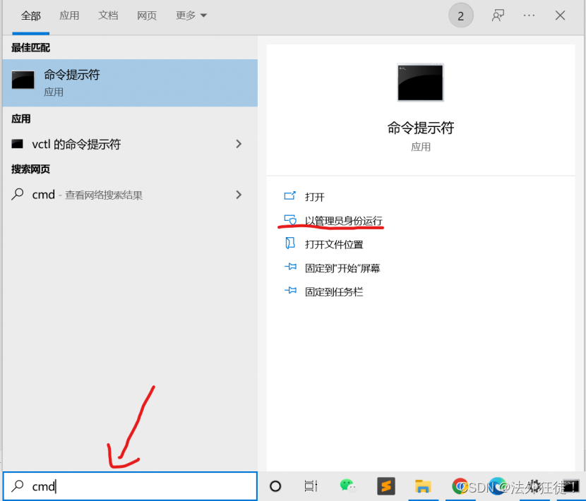Click the pin icon beside 固定到任务栏
The height and width of the screenshot is (501, 586).
[291, 291]
